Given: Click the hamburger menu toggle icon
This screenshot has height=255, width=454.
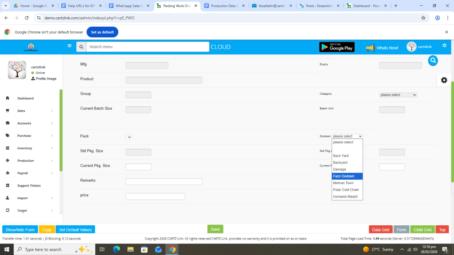Looking at the screenshot, I should click(69, 46).
